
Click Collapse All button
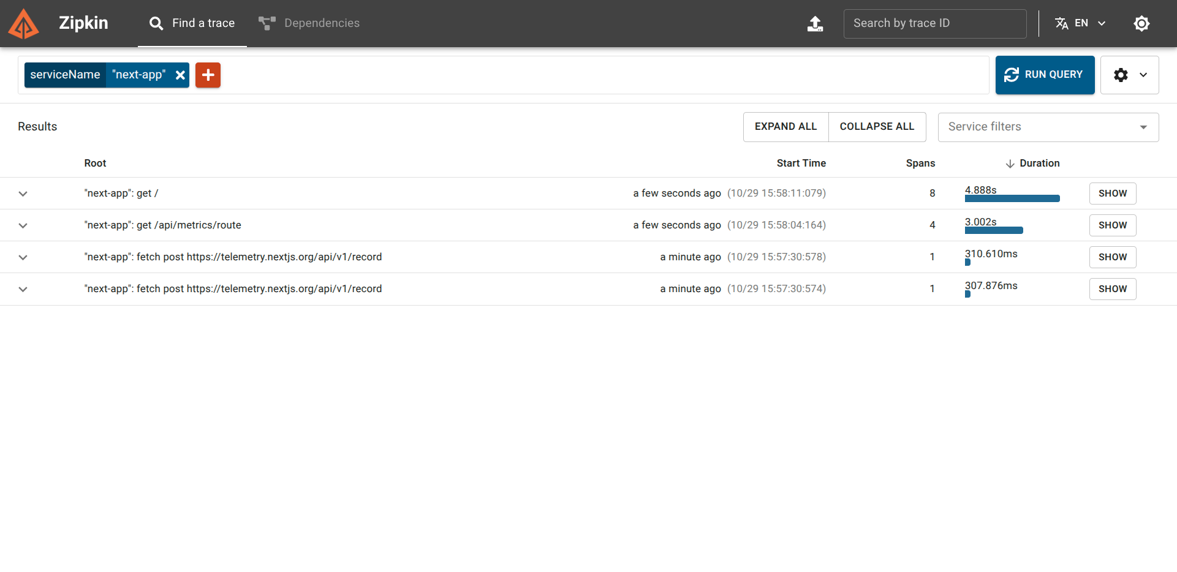pyautogui.click(x=876, y=127)
